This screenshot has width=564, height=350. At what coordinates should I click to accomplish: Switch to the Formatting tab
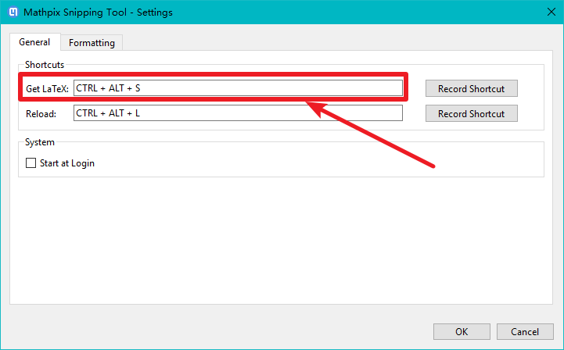pyautogui.click(x=92, y=43)
